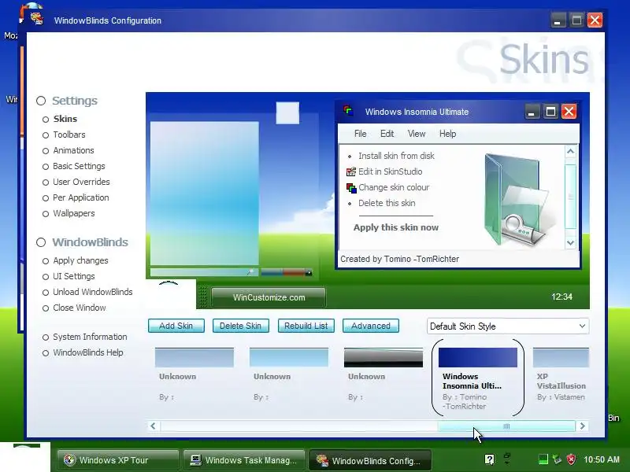Open Help menu in skin preview
This screenshot has width=630, height=472.
tap(447, 134)
